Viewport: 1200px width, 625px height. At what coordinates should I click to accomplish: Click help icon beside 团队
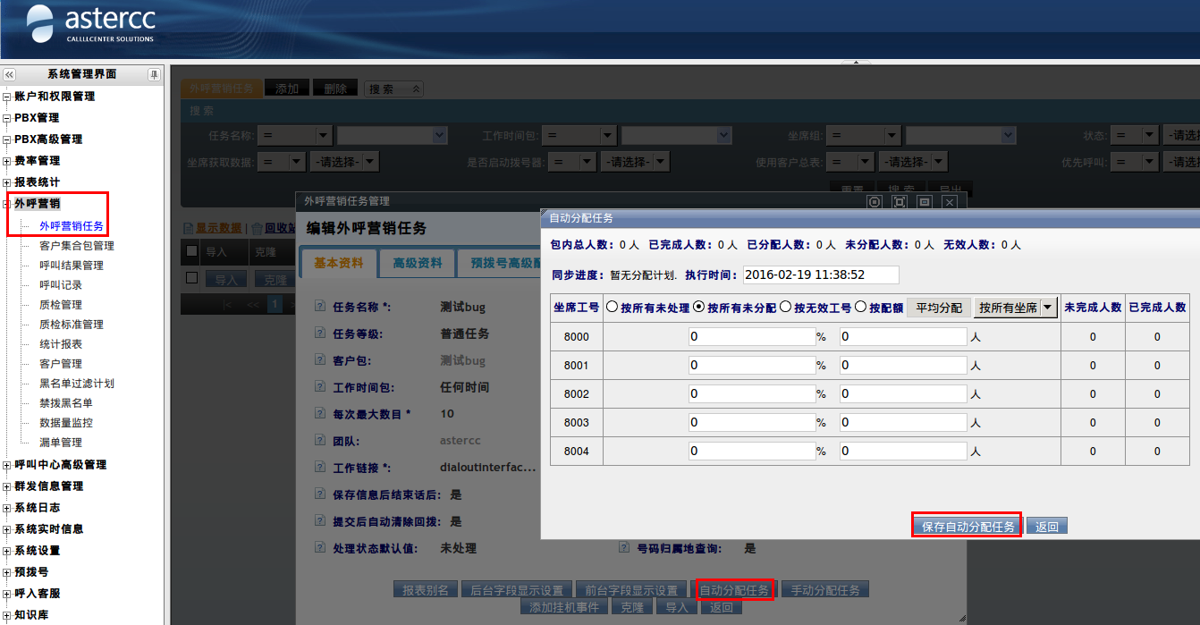(x=320, y=441)
